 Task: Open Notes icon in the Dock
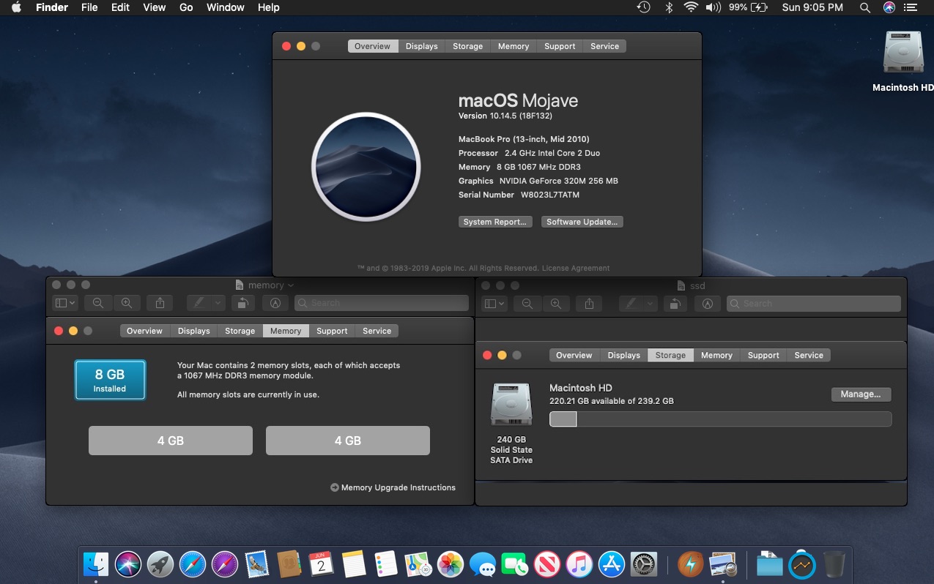point(354,564)
